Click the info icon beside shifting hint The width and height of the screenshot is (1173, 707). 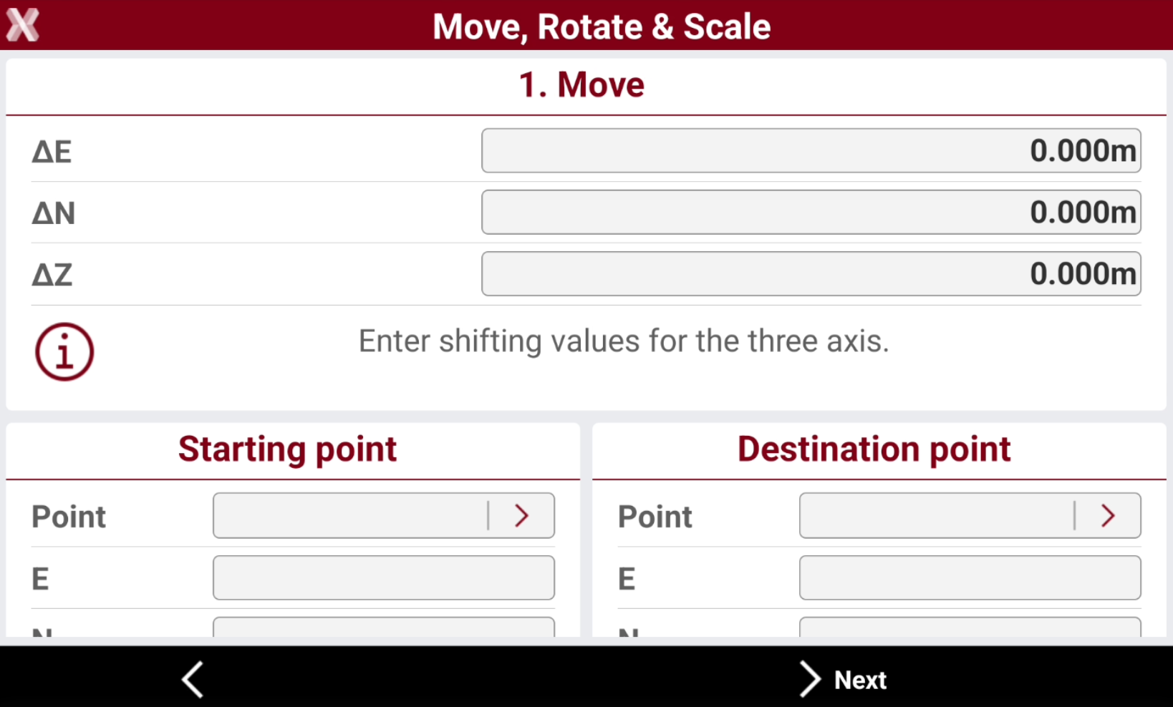tap(64, 352)
